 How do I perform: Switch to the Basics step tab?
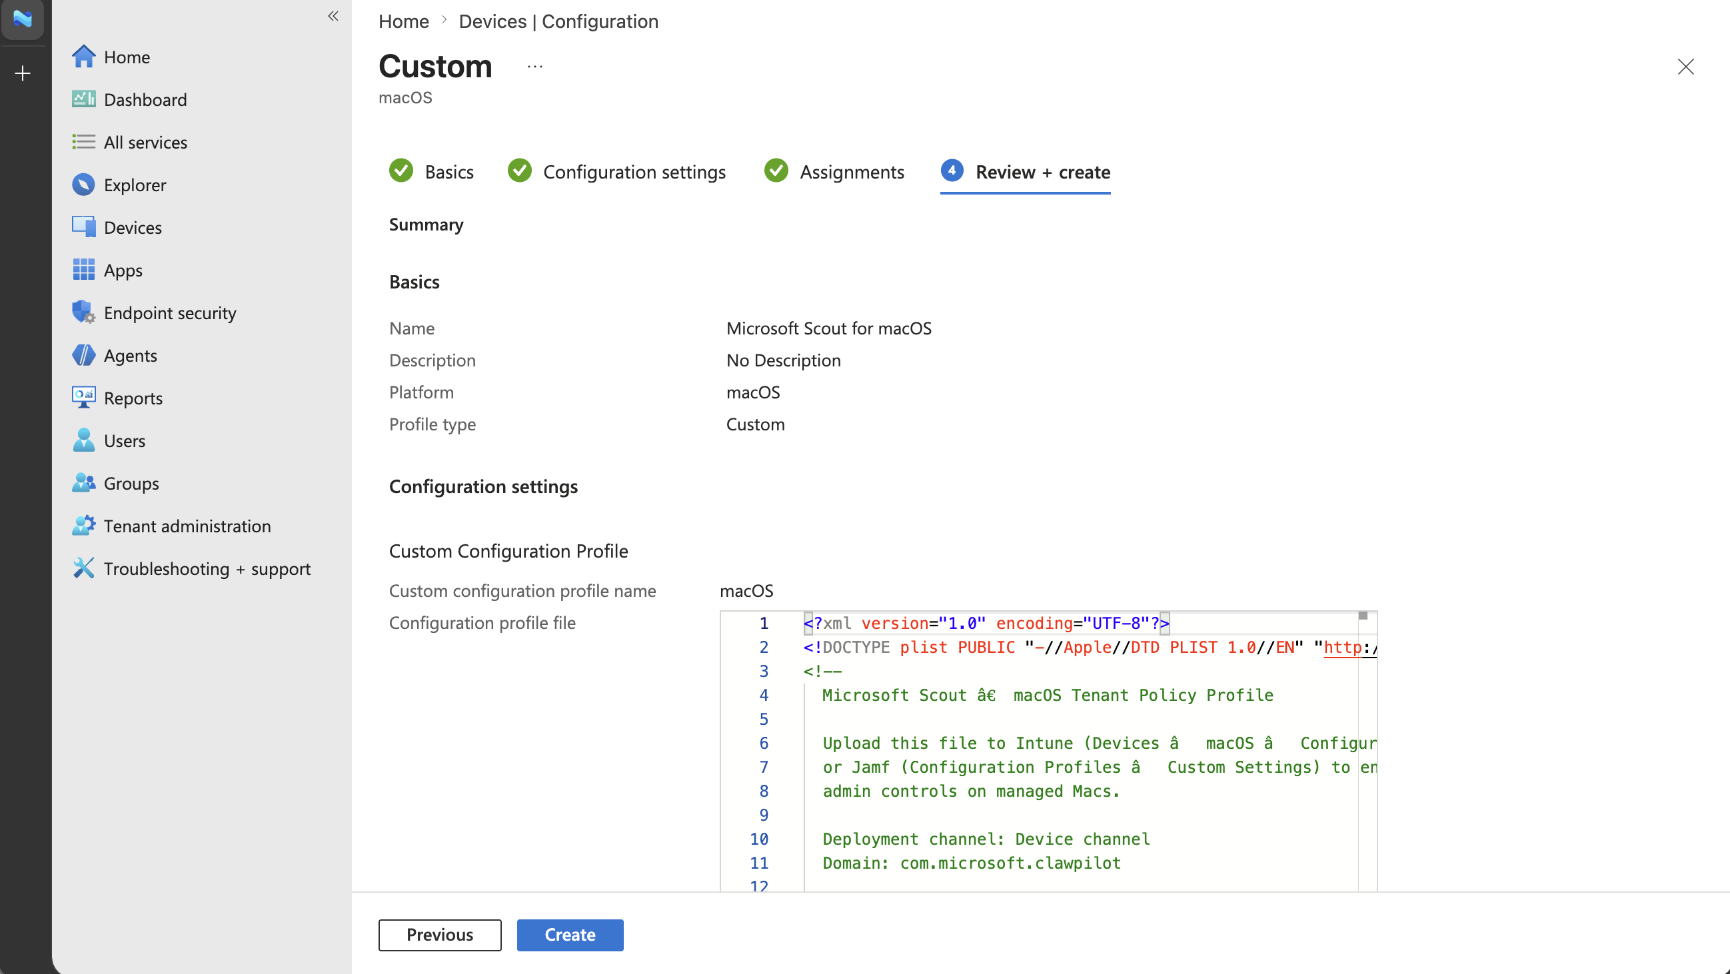(x=449, y=172)
